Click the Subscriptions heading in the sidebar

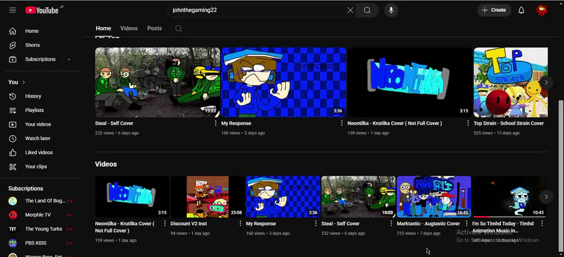click(26, 188)
